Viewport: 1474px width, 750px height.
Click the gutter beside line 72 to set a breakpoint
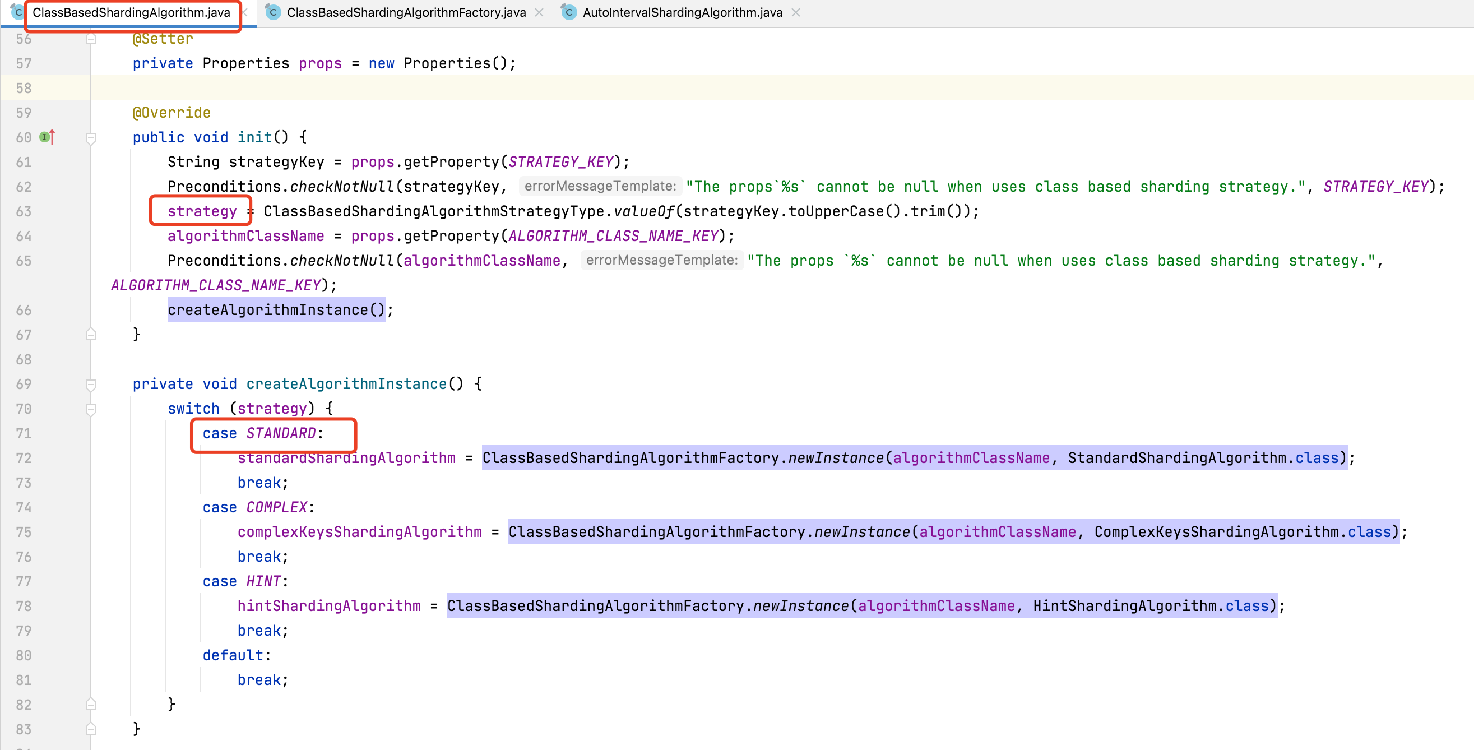coord(63,457)
